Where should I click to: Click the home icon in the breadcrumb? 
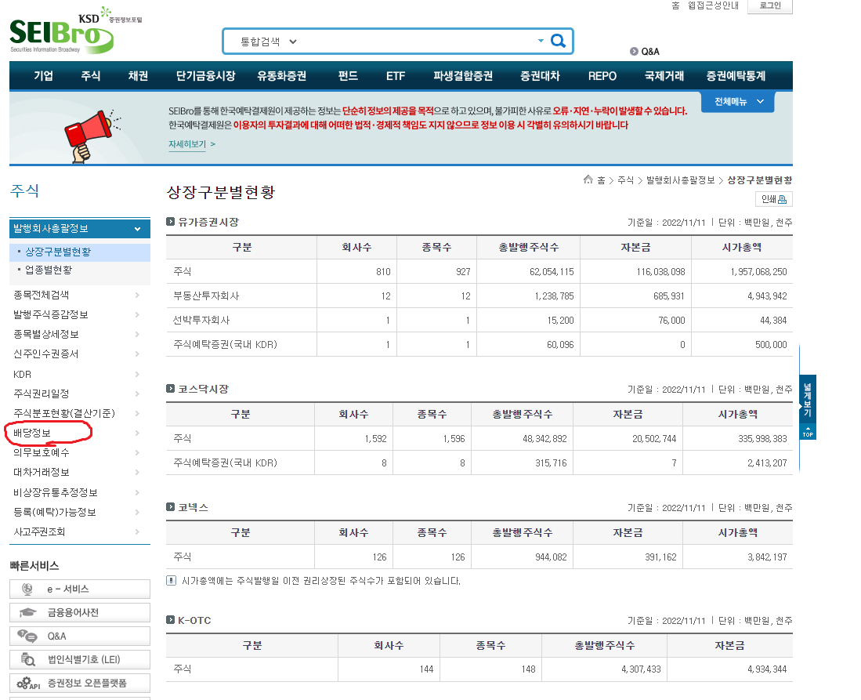pos(588,179)
